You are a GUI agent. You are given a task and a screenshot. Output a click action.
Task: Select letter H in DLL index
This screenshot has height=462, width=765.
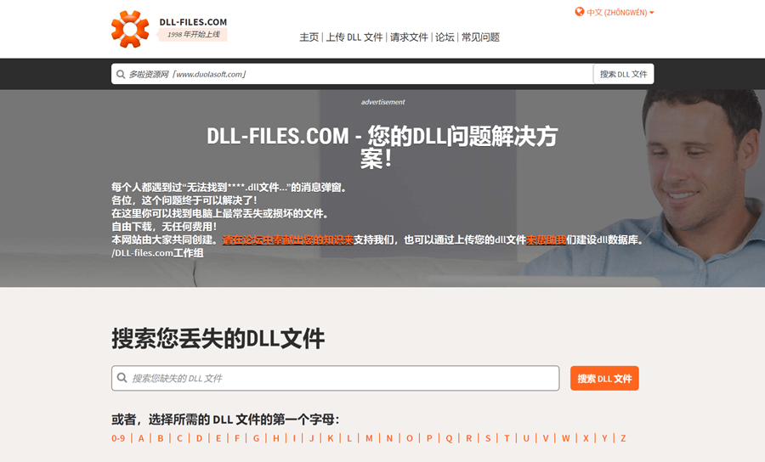[276, 438]
